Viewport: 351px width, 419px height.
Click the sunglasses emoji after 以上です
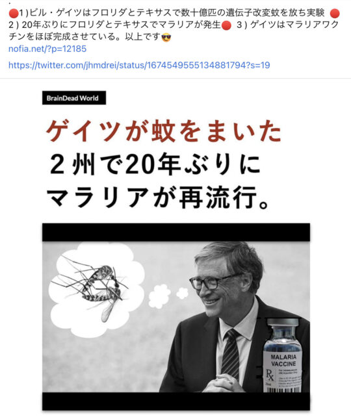coord(166,38)
